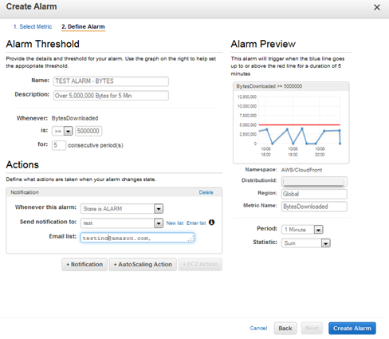The width and height of the screenshot is (389, 339).
Task: Click the Create Alarm button
Action: [352, 329]
